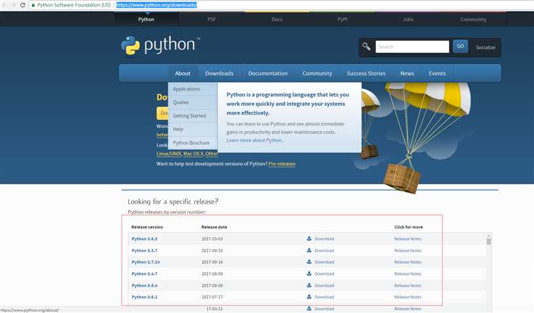Click the download icon in the 2017-08-09 row
The height and width of the screenshot is (313, 534).
pos(310,273)
